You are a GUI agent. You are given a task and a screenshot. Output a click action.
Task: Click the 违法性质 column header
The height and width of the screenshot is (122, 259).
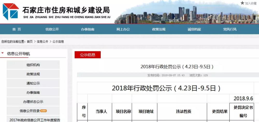pyautogui.click(x=182, y=111)
